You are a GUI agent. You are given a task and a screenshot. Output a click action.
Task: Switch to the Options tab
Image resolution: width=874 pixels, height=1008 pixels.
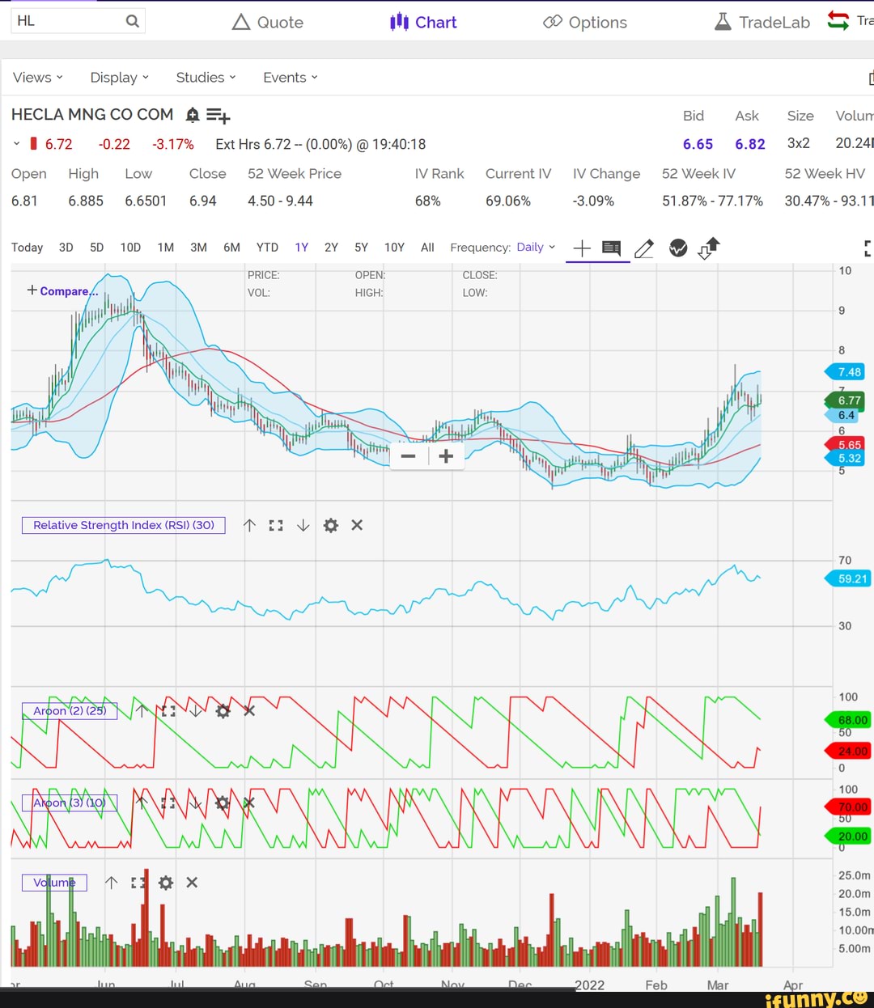click(x=585, y=23)
